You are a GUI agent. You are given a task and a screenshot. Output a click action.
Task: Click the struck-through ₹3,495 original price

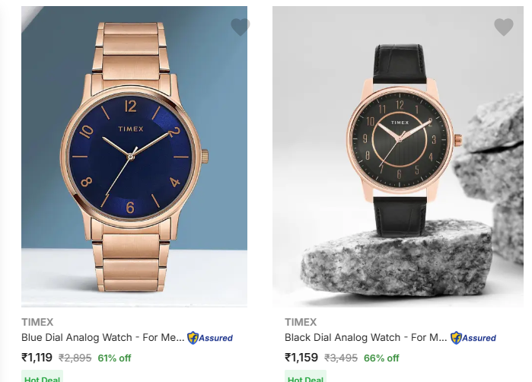click(341, 358)
